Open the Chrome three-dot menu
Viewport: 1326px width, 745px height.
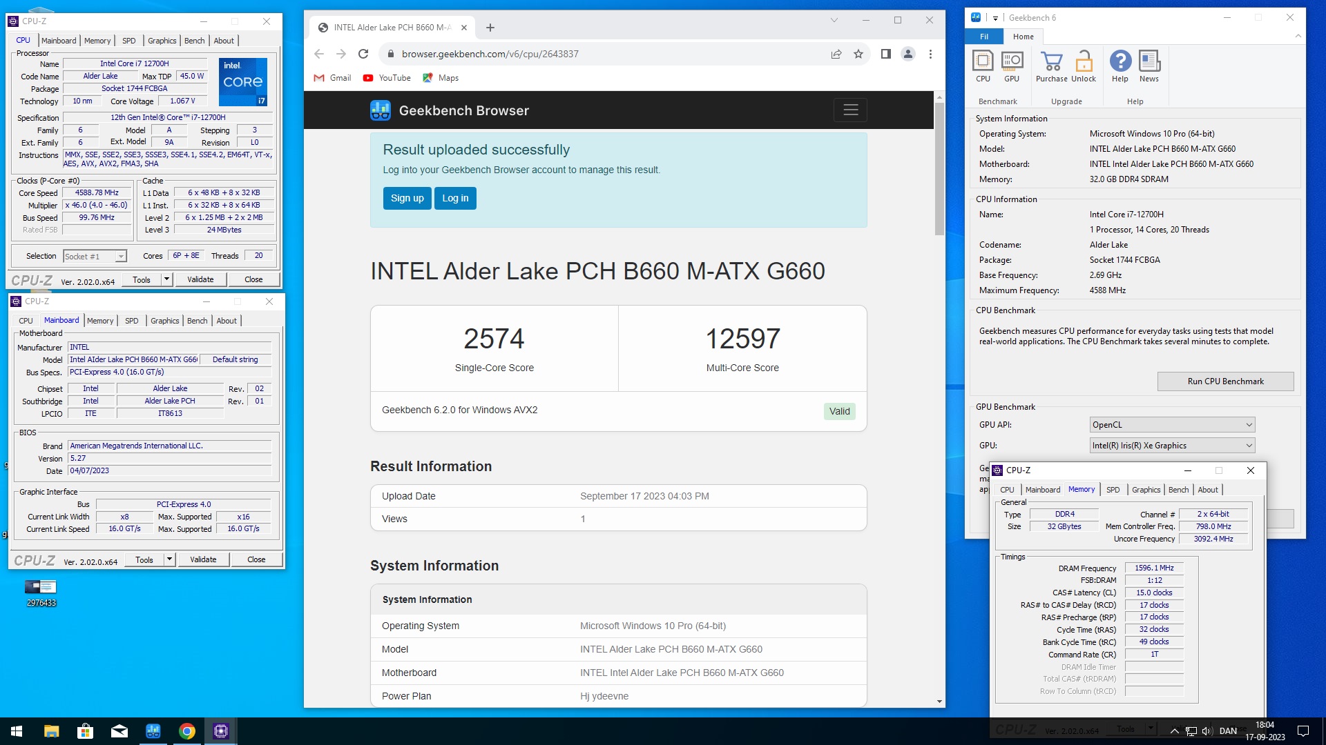(930, 54)
